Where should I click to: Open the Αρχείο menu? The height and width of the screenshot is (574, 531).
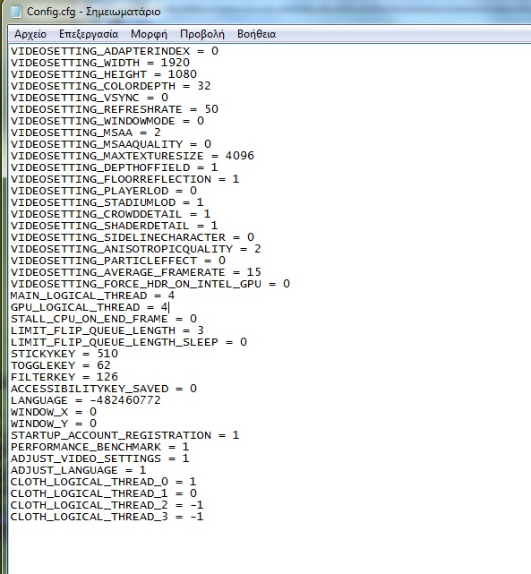click(30, 34)
